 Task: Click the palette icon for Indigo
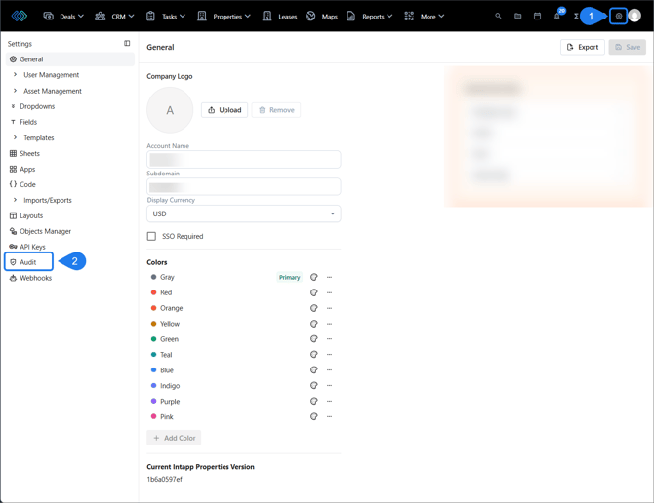tap(314, 386)
